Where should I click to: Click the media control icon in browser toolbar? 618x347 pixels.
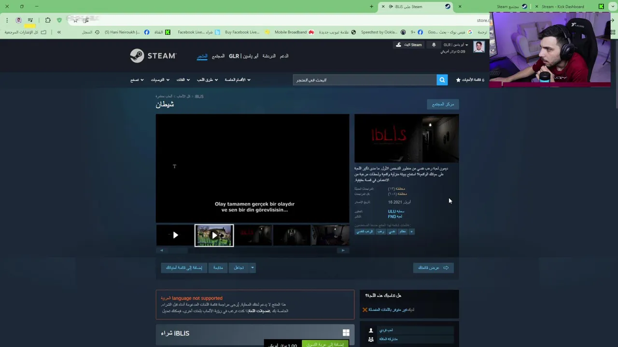[x=30, y=20]
